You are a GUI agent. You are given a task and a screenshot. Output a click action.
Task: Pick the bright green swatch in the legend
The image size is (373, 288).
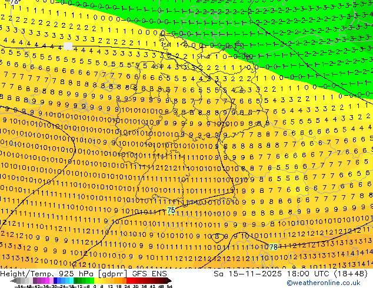[92, 281]
